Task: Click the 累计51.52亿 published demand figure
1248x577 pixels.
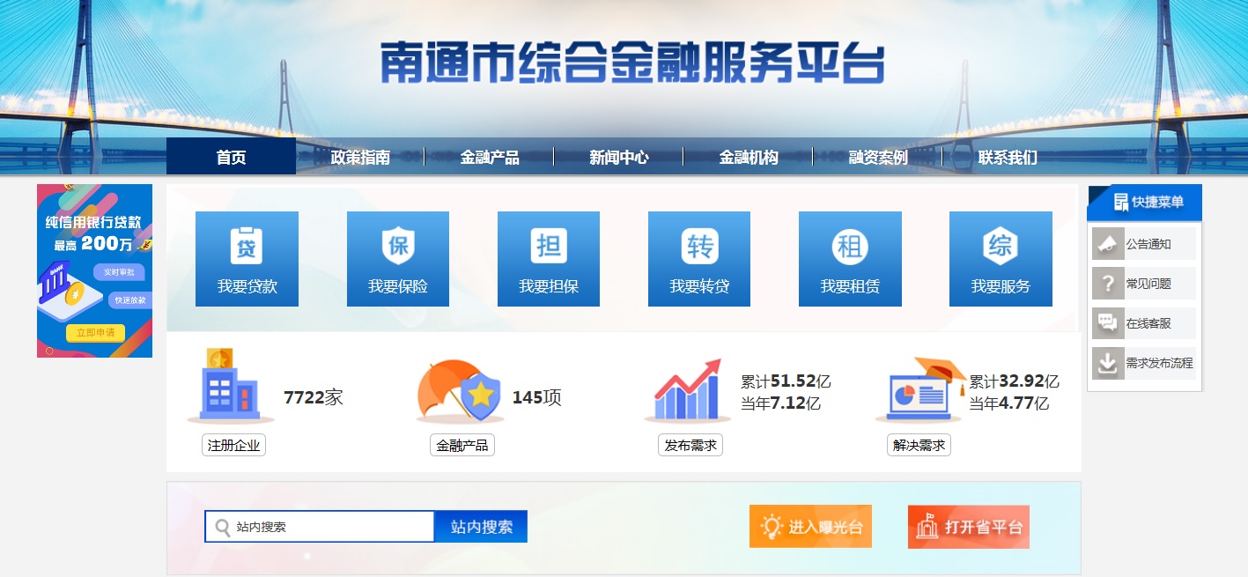Action: click(x=786, y=381)
